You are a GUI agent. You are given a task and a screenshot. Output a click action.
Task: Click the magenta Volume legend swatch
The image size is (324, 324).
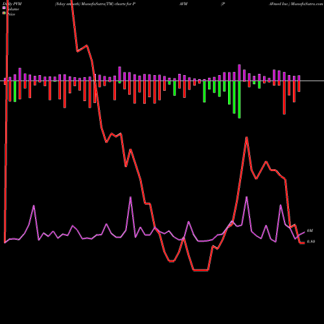4,8
